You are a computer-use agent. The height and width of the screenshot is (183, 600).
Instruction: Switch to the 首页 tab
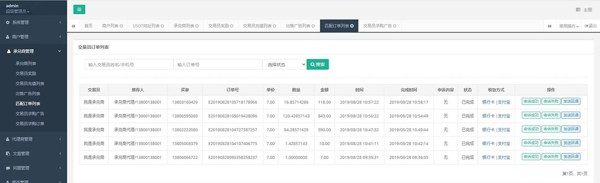88,26
